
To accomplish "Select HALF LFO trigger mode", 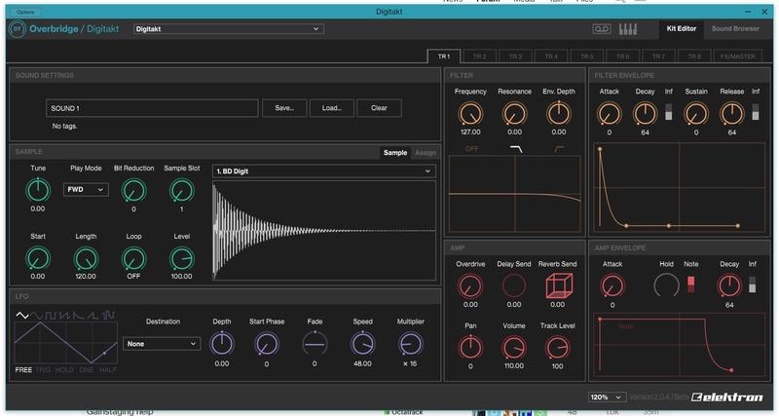I will pyautogui.click(x=108, y=370).
